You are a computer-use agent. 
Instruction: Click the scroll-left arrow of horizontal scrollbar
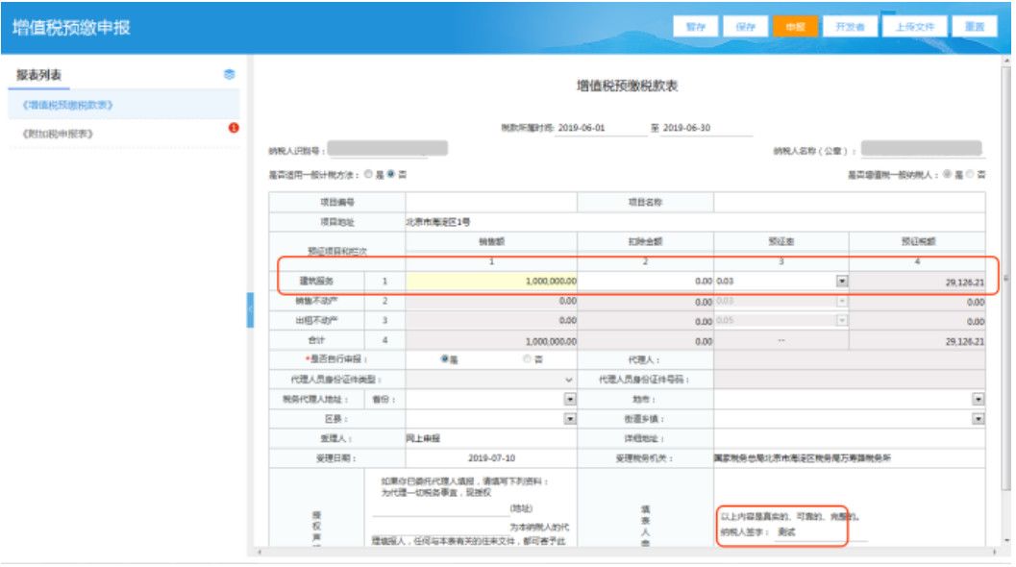pos(259,552)
